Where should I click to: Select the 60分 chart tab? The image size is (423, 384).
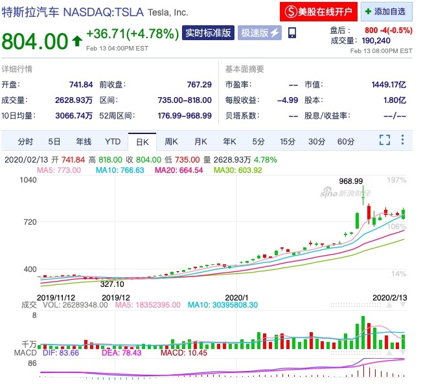tap(346, 141)
